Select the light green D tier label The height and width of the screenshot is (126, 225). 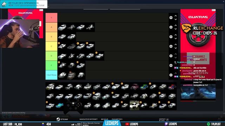(51, 56)
